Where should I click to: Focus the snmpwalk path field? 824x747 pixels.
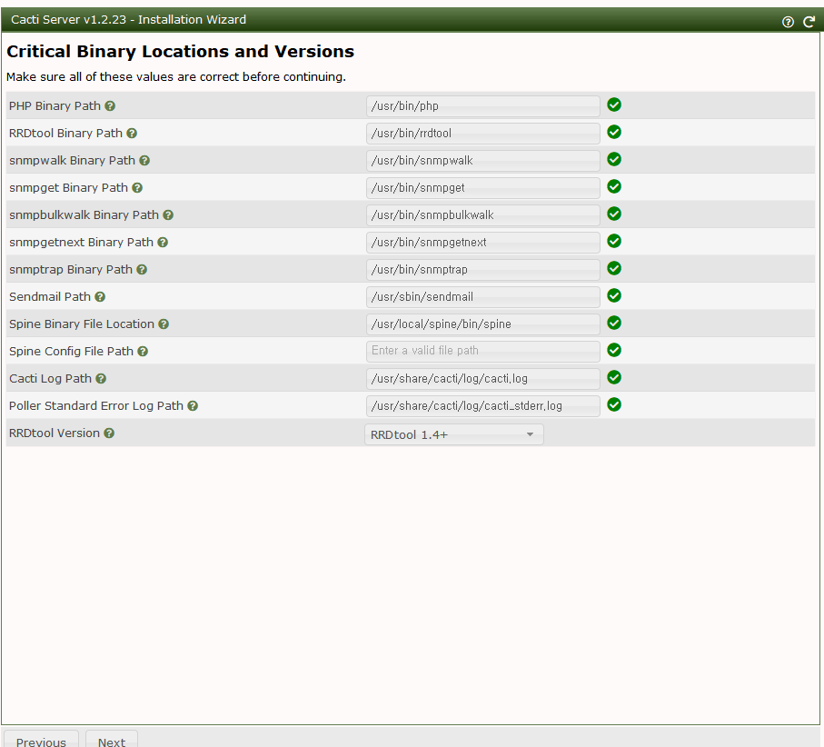(483, 161)
